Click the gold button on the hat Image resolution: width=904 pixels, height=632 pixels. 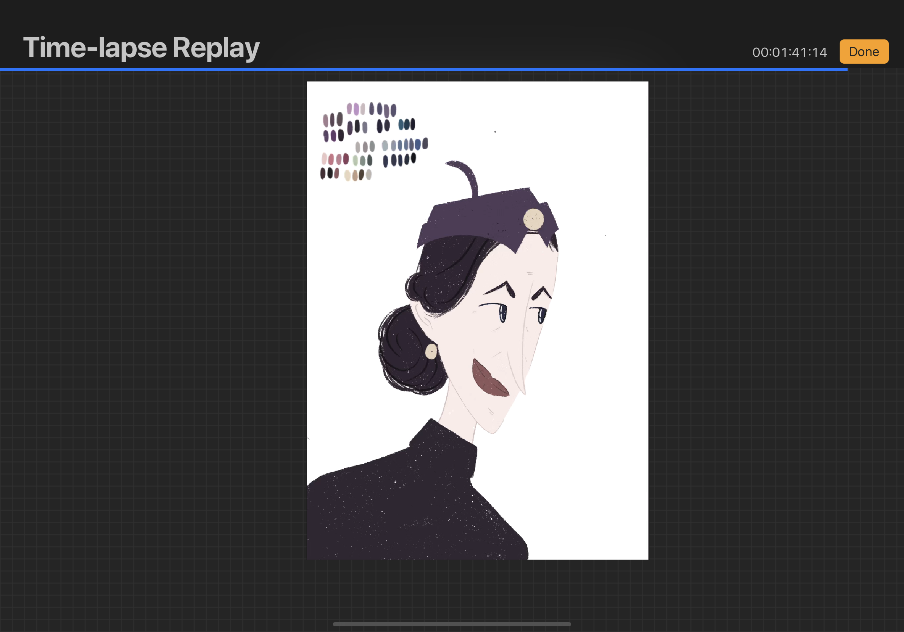coord(533,219)
